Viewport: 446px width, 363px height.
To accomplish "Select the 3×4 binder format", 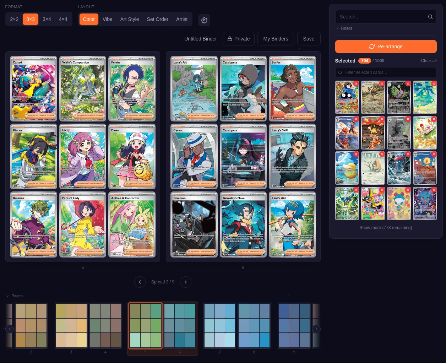I will click(47, 19).
